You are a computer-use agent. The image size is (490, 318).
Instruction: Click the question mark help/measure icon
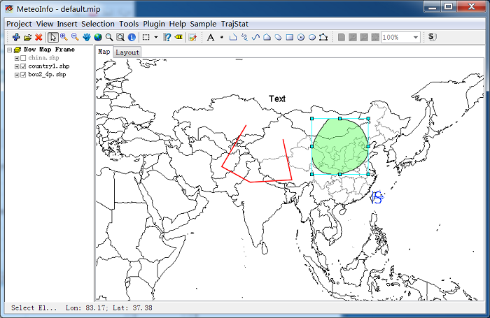167,37
